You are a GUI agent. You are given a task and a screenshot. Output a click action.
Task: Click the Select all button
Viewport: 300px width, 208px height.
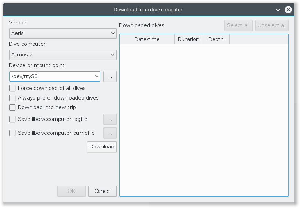tap(238, 25)
